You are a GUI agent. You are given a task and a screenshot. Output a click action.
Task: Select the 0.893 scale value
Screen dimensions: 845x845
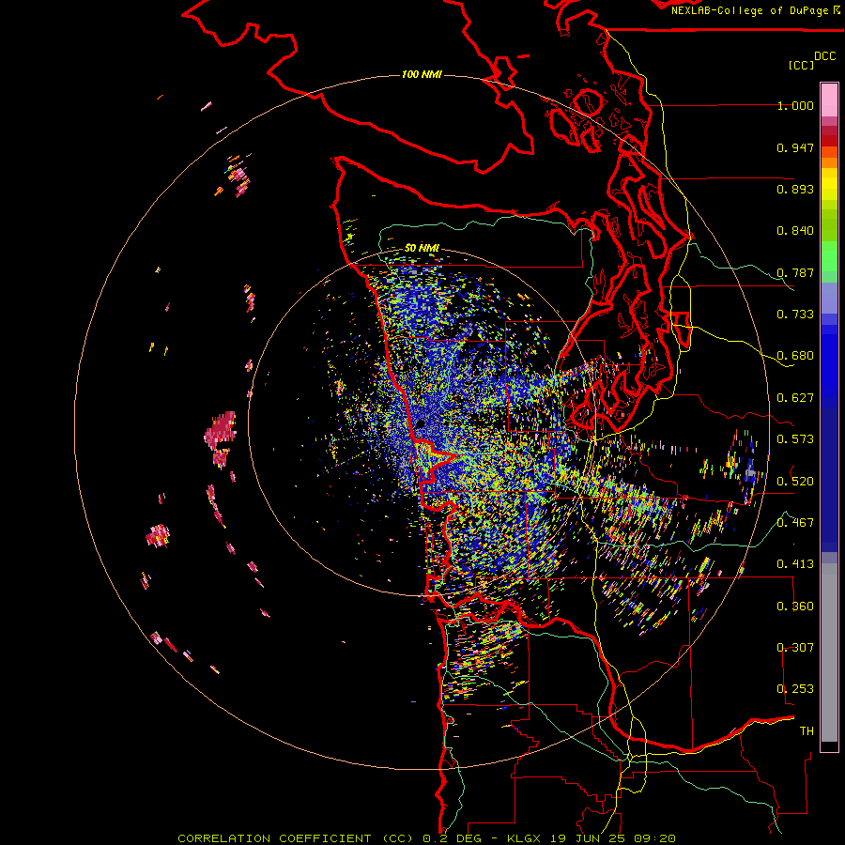click(795, 189)
